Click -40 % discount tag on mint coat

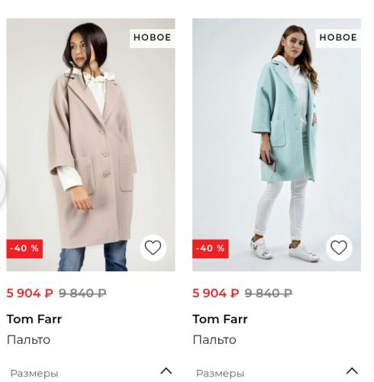pos(211,248)
